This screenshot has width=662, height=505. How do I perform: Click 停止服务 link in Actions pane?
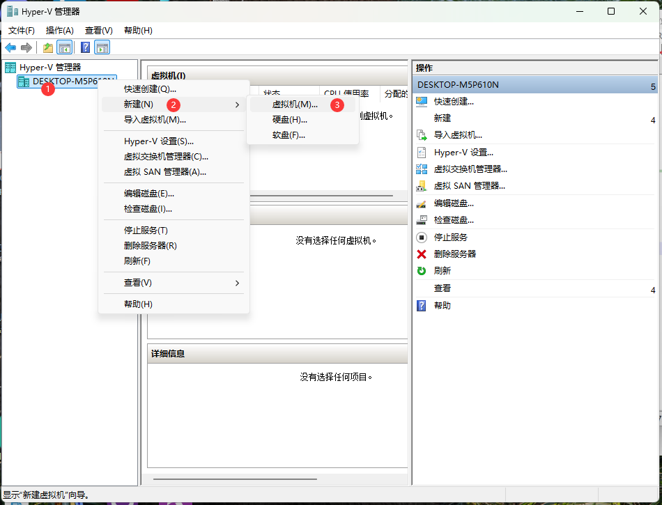(x=450, y=238)
